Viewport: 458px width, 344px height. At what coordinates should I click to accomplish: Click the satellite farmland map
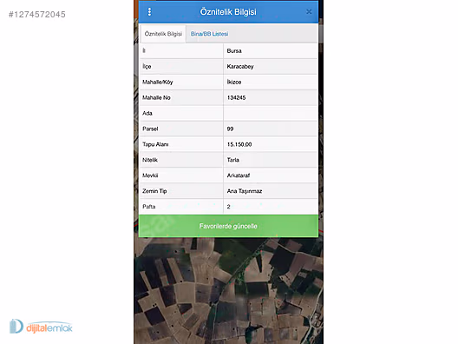[x=228, y=291]
